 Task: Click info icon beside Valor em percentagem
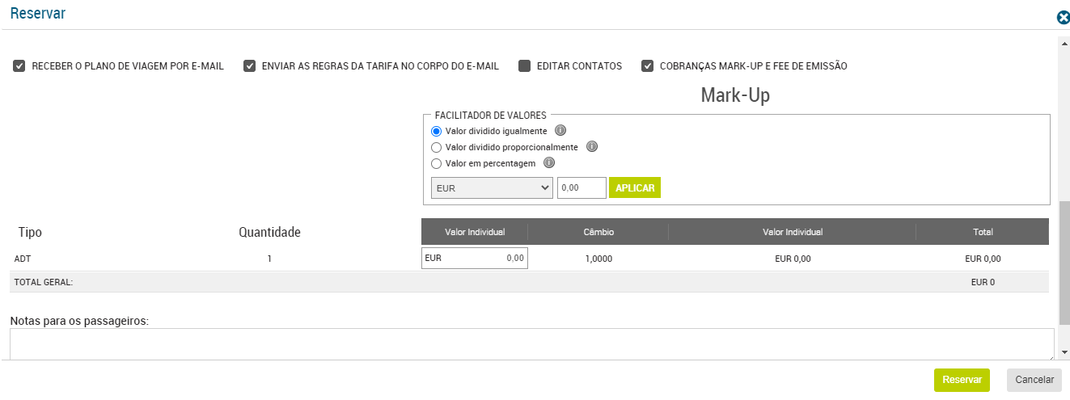549,163
